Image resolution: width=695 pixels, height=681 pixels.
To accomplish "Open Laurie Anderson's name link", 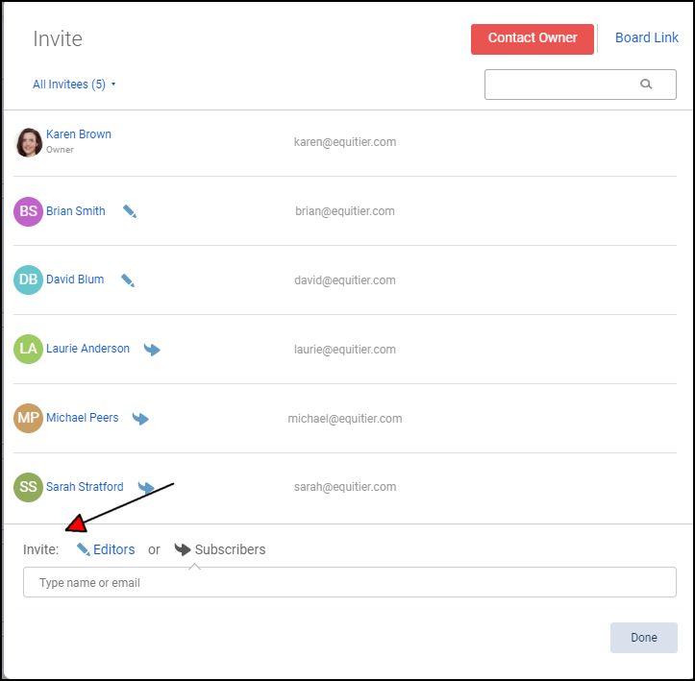I will click(x=87, y=349).
